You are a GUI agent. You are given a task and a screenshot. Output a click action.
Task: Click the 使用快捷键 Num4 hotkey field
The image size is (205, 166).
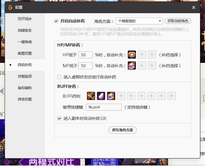coord(104,107)
